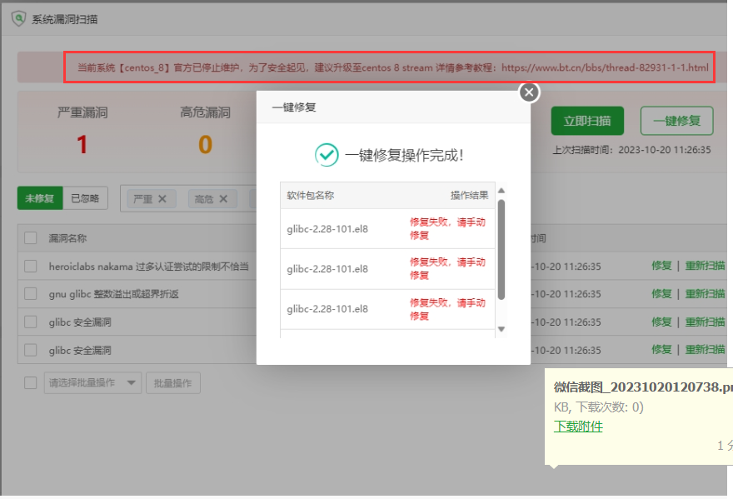This screenshot has height=499, width=733.
Task: Click the shield icon beside 系统漏洞扫描 title
Action: pyautogui.click(x=18, y=18)
